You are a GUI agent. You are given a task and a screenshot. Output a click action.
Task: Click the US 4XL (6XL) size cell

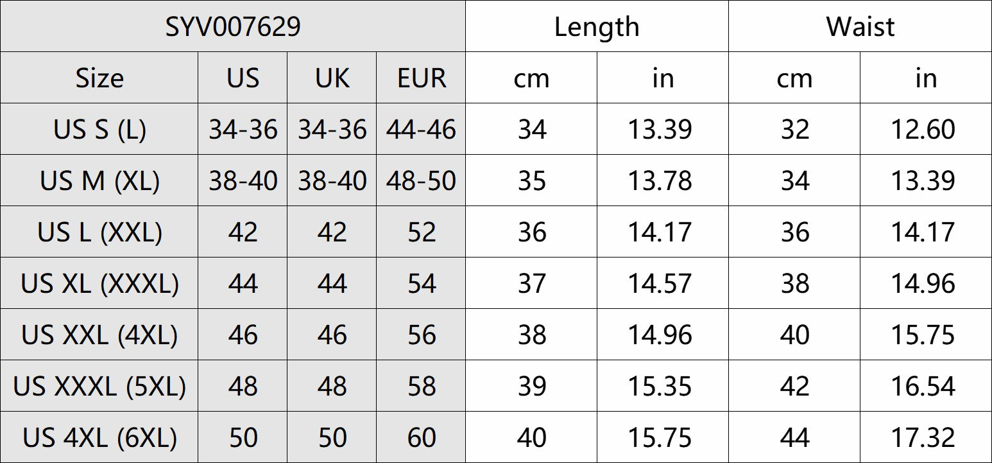pos(99,438)
